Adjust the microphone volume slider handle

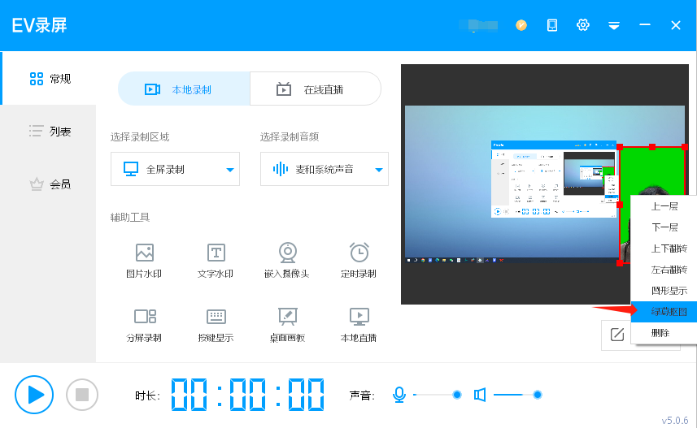point(456,394)
